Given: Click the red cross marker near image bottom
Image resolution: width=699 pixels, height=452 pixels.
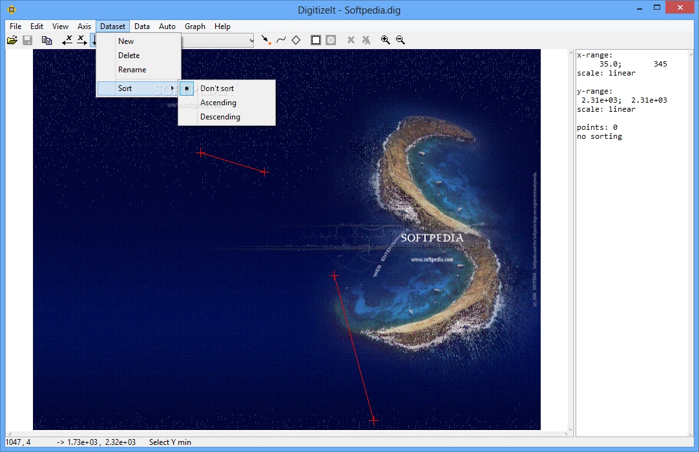Looking at the screenshot, I should tap(373, 420).
